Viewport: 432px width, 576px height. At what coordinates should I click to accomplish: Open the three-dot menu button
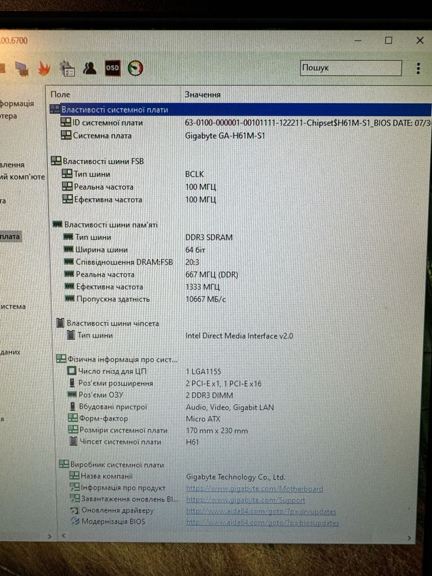click(x=418, y=69)
